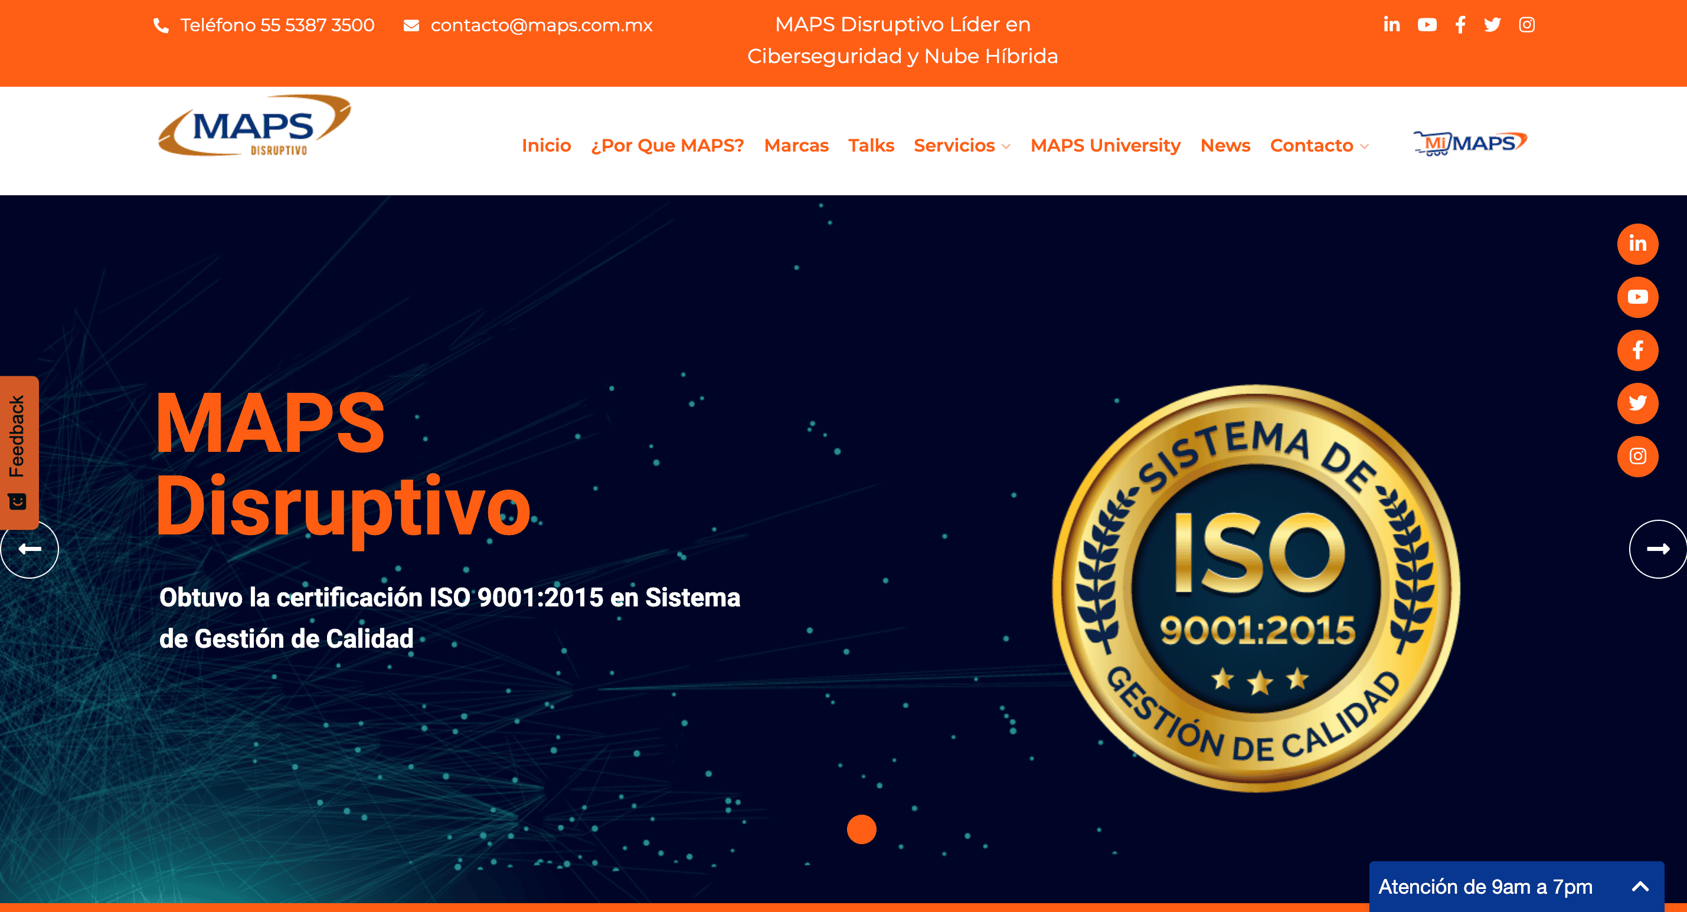Screen dimensions: 1687x912
Task: Open Marcas menu item
Action: [x=796, y=145]
